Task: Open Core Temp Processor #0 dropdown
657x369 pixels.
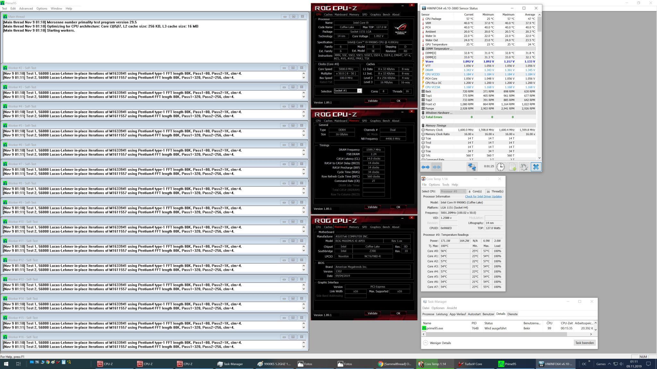Action: (453, 191)
